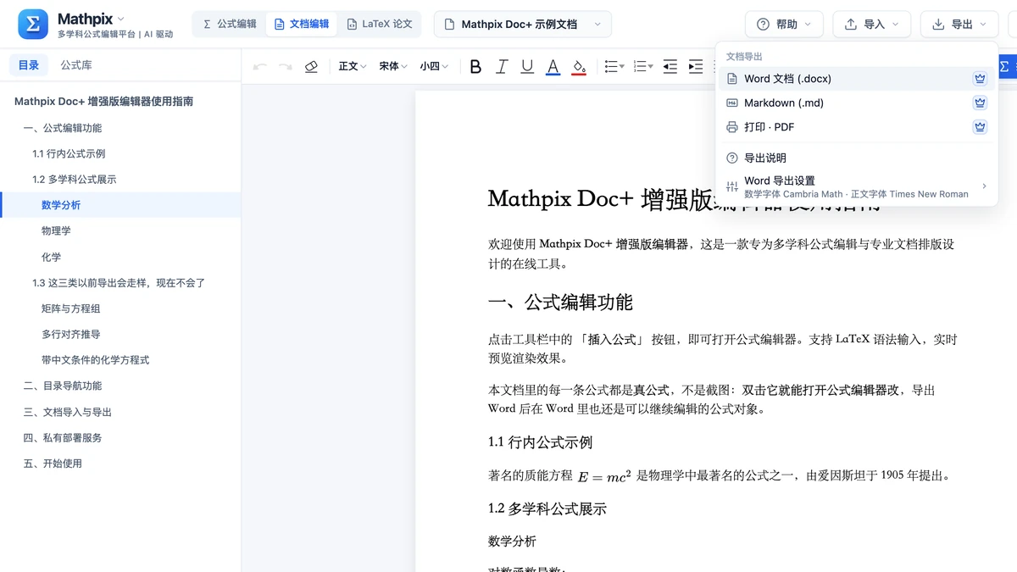
Task: Export as Word 文档 (.docx)
Action: tap(857, 79)
